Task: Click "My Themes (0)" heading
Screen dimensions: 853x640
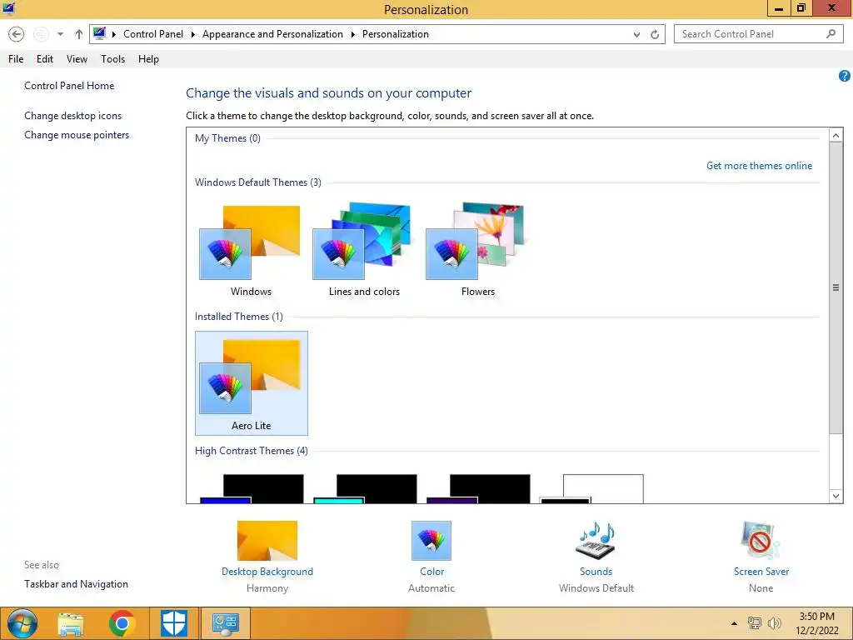Action: tap(227, 138)
